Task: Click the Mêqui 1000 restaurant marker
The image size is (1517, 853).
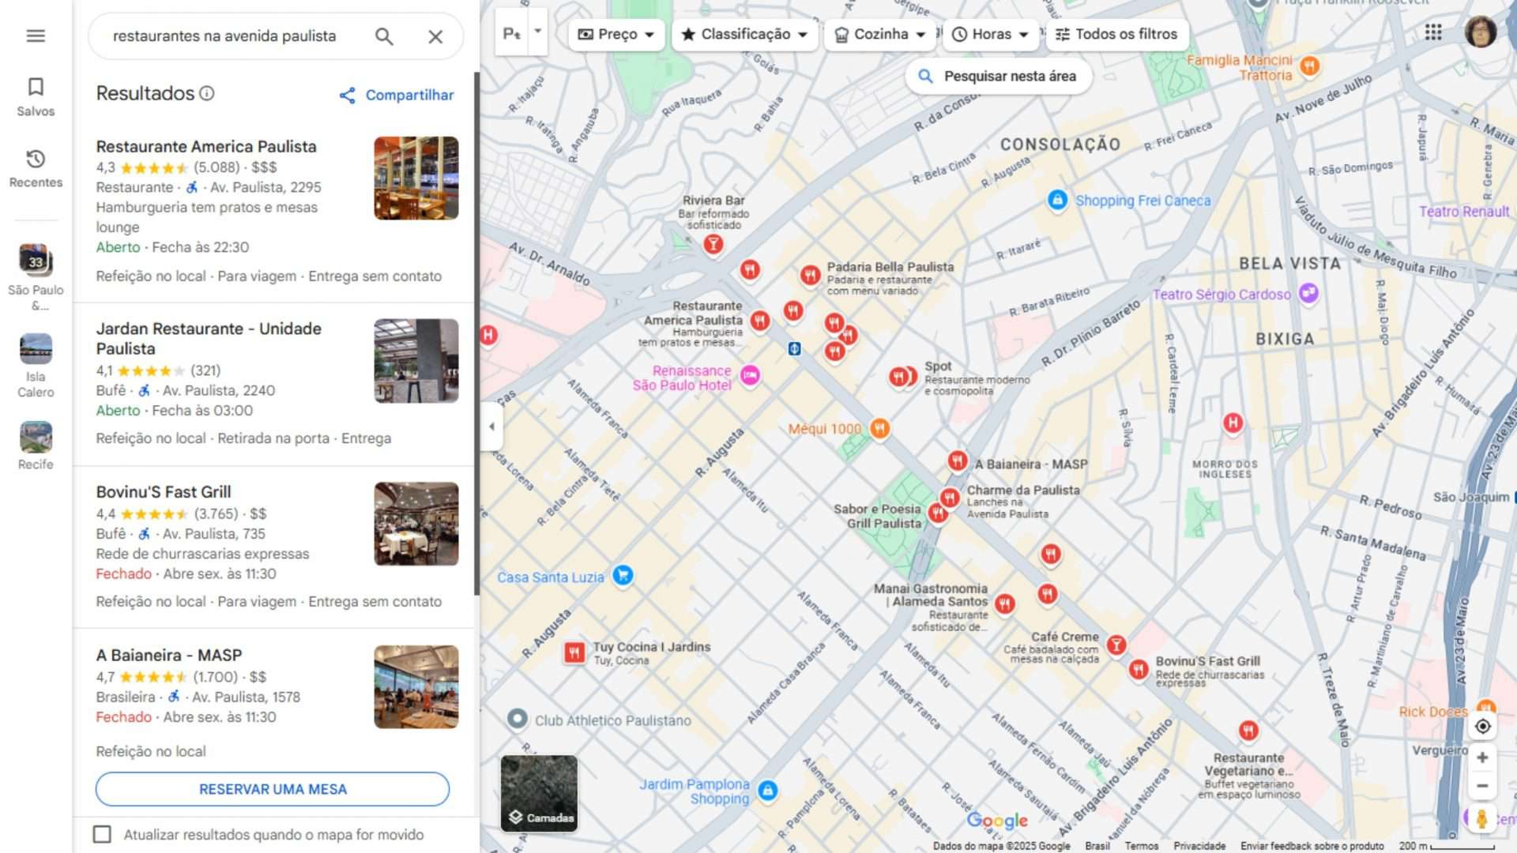Action: 879,428
